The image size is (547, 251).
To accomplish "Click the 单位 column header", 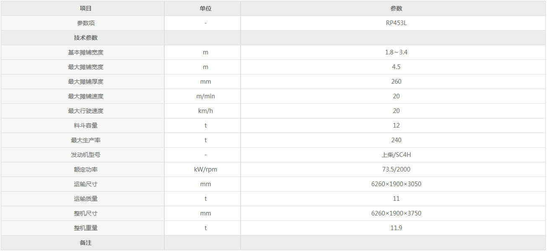I will click(205, 8).
